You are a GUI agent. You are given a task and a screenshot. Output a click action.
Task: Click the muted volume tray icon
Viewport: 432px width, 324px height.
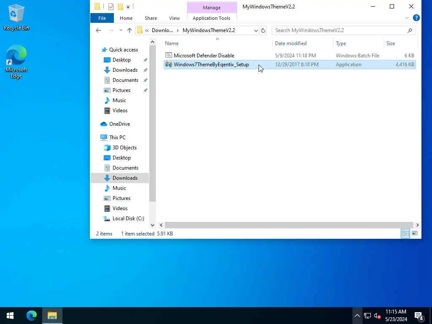(x=377, y=316)
